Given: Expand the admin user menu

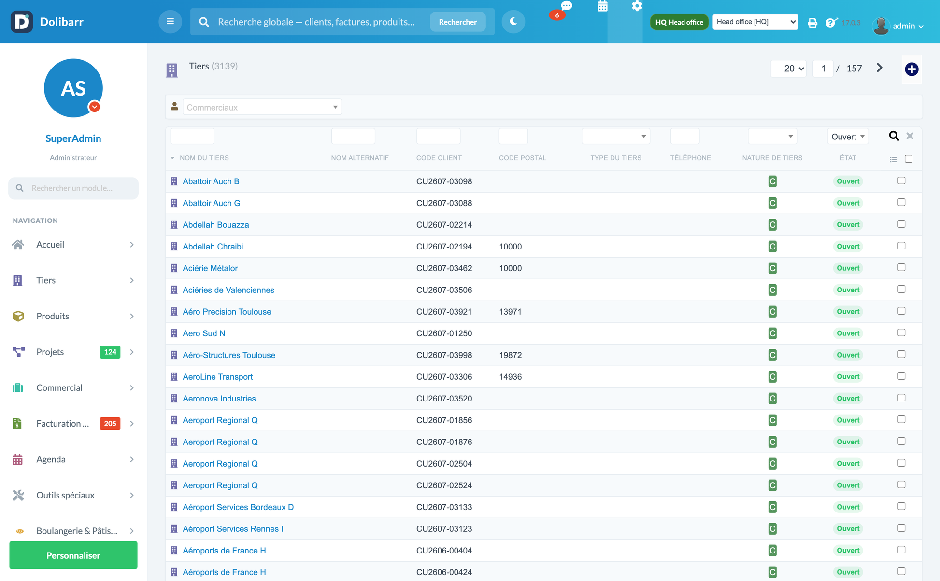Looking at the screenshot, I should pyautogui.click(x=908, y=26).
